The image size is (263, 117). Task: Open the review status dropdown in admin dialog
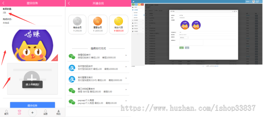coord(184,38)
